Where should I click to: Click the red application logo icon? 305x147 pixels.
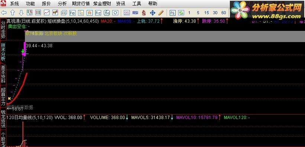click(3, 3)
